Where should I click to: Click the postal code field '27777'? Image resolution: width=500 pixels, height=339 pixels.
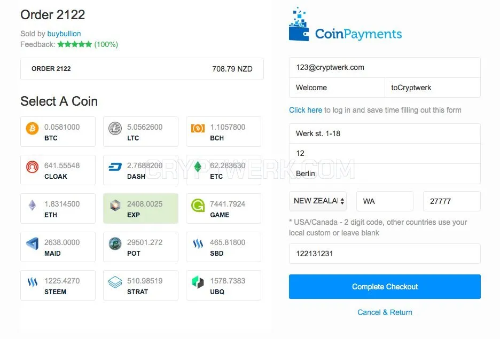(451, 201)
